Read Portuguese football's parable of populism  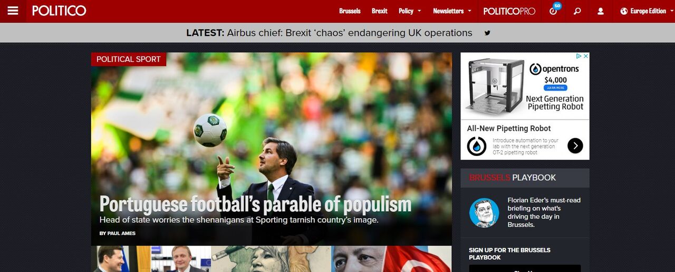coord(255,204)
